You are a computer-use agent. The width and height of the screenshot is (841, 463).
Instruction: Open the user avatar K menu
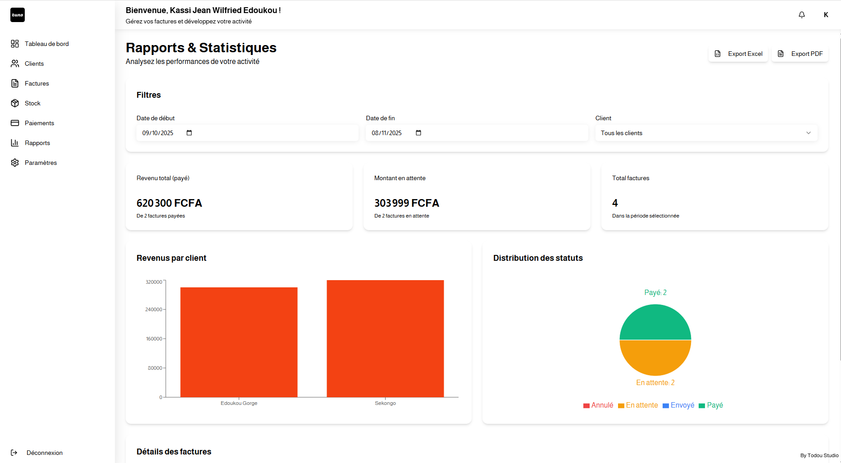[x=826, y=15]
